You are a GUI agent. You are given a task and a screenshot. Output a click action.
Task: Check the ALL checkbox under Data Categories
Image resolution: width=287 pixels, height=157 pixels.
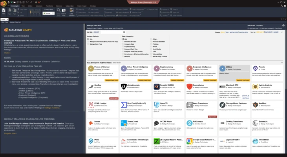click(x=123, y=39)
